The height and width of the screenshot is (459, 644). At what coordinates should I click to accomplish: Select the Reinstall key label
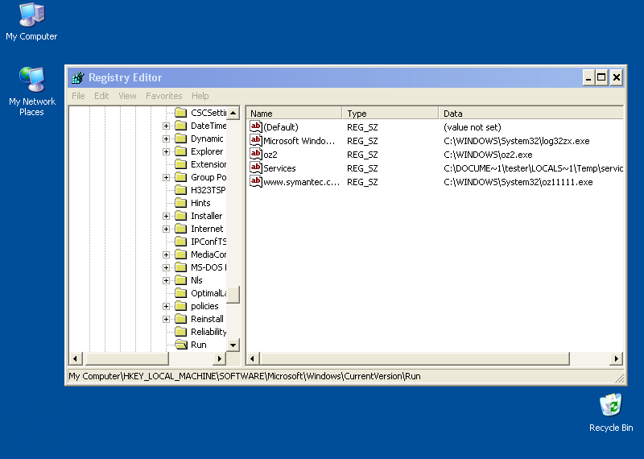207,319
